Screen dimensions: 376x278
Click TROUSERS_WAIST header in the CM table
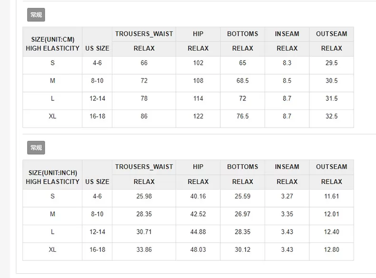[x=144, y=34]
